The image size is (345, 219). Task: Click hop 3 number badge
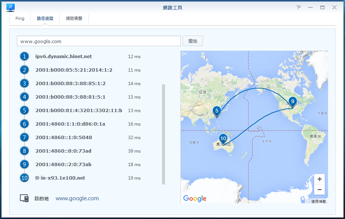24,83
